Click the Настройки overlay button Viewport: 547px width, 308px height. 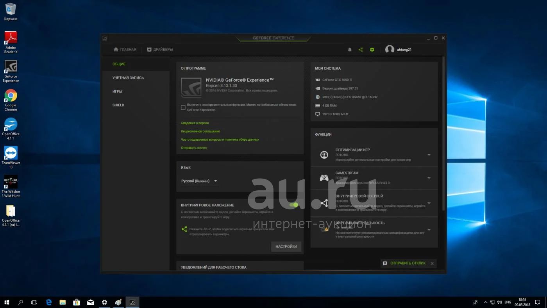(x=286, y=247)
